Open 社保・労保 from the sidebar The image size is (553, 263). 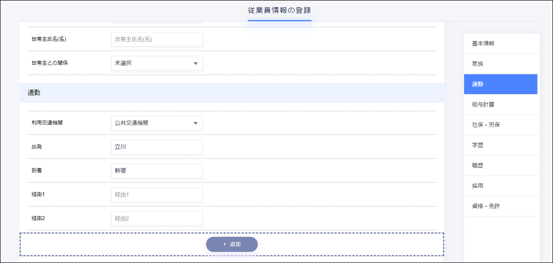[x=500, y=125]
